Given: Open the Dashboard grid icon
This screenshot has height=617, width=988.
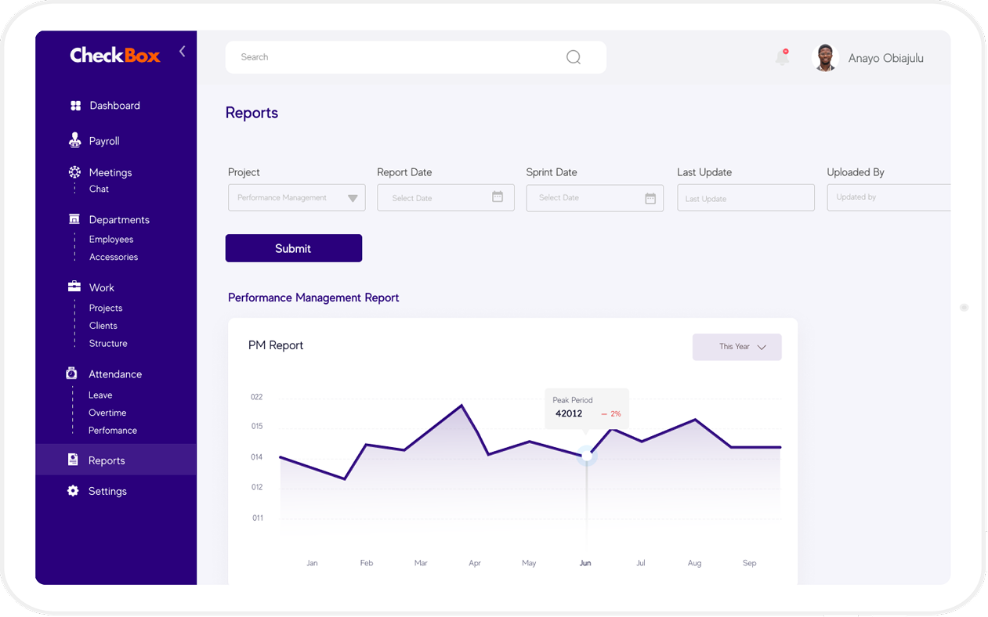Looking at the screenshot, I should click(x=75, y=106).
